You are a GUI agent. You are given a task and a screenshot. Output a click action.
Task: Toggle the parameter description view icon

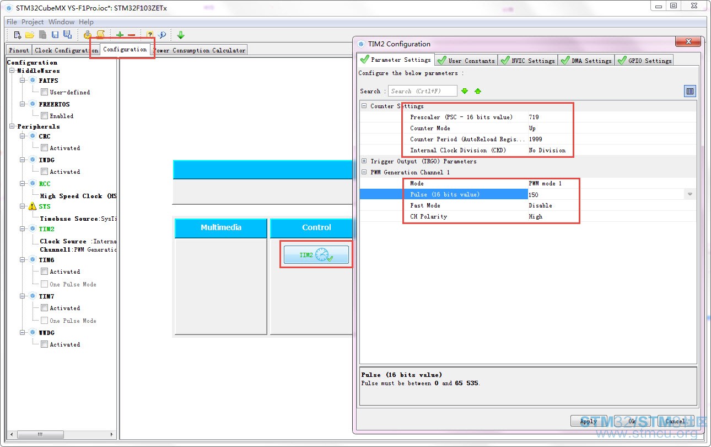(x=690, y=91)
